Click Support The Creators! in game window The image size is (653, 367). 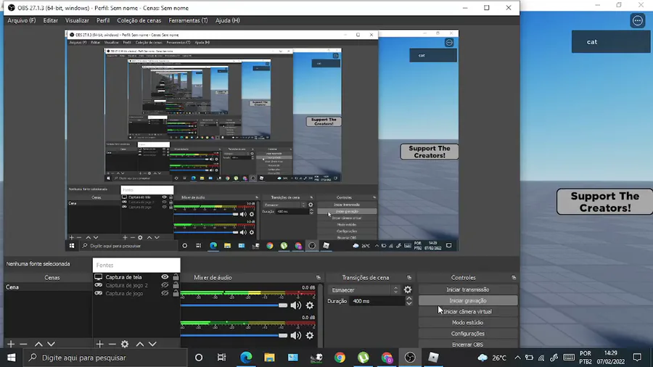604,202
